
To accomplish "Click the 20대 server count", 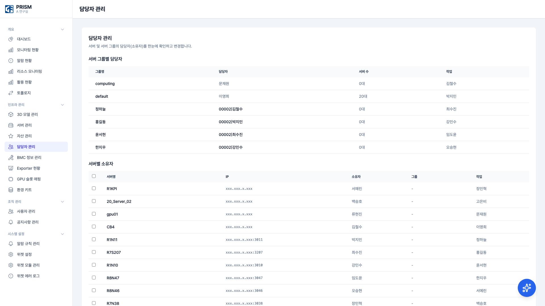I will (363, 96).
